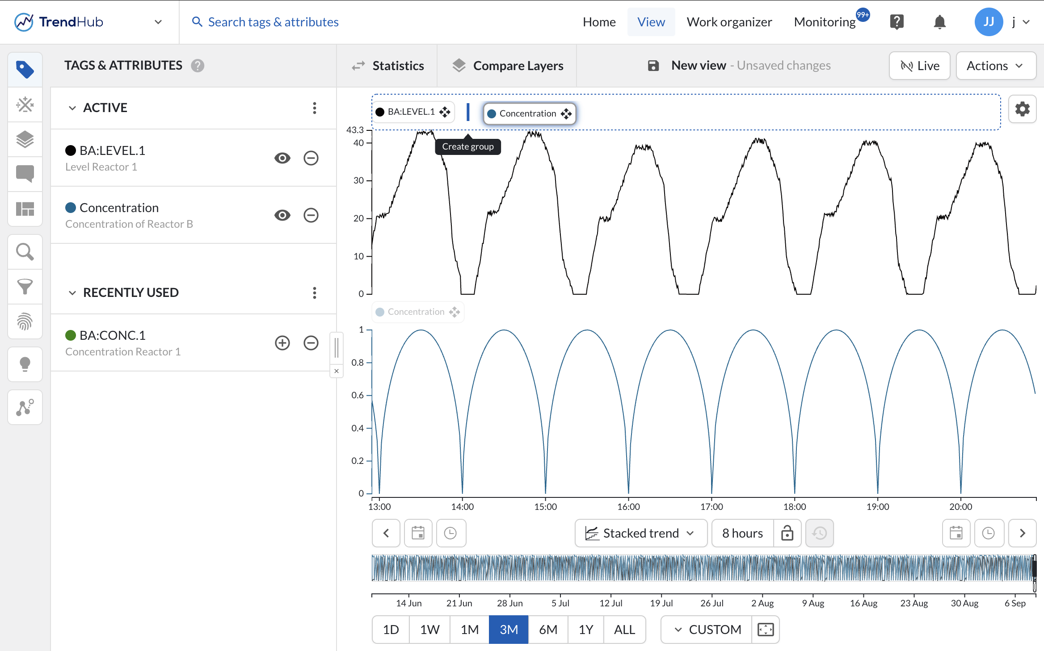Screen dimensions: 1044x651
Task: Select the 6M time range
Action: tap(548, 630)
